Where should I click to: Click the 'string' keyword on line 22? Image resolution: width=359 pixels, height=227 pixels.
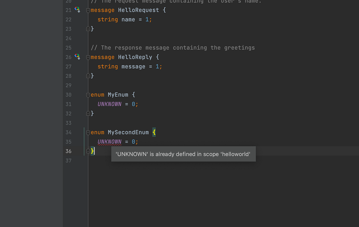108,19
